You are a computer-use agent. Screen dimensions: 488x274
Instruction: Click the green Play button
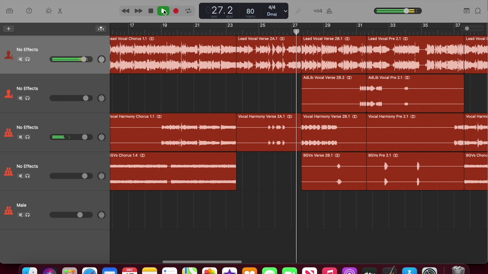click(163, 11)
